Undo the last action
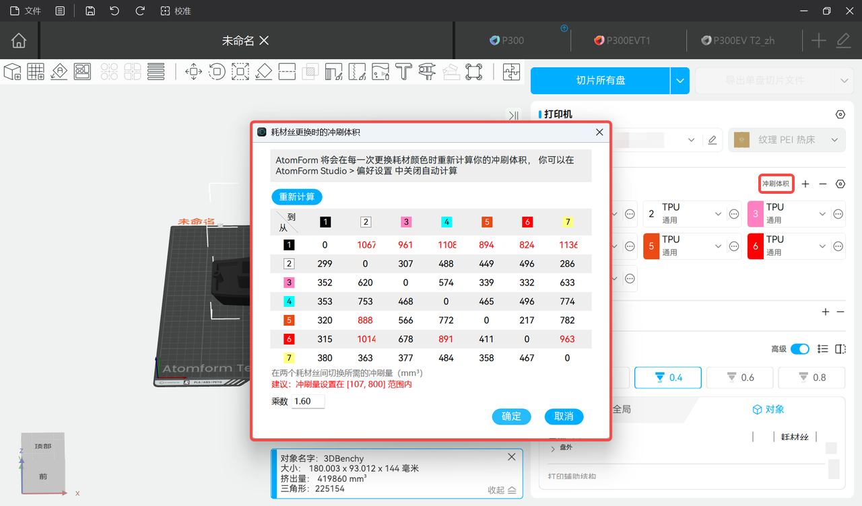Viewport: 862px width, 506px height. [114, 11]
